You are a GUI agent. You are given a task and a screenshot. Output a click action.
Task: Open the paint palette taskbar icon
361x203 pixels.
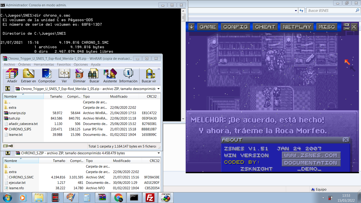tap(71, 198)
